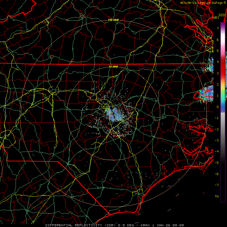Click the red segment of the color bar

(223, 67)
